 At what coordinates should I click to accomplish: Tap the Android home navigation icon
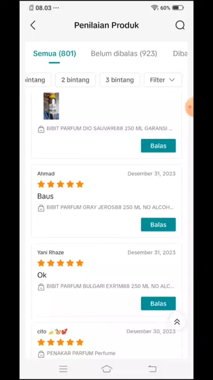[x=106, y=368]
